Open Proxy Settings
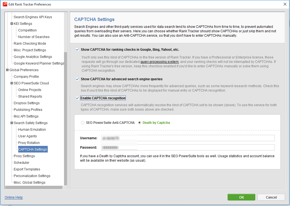This screenshot has width=290, height=206. pos(24,156)
